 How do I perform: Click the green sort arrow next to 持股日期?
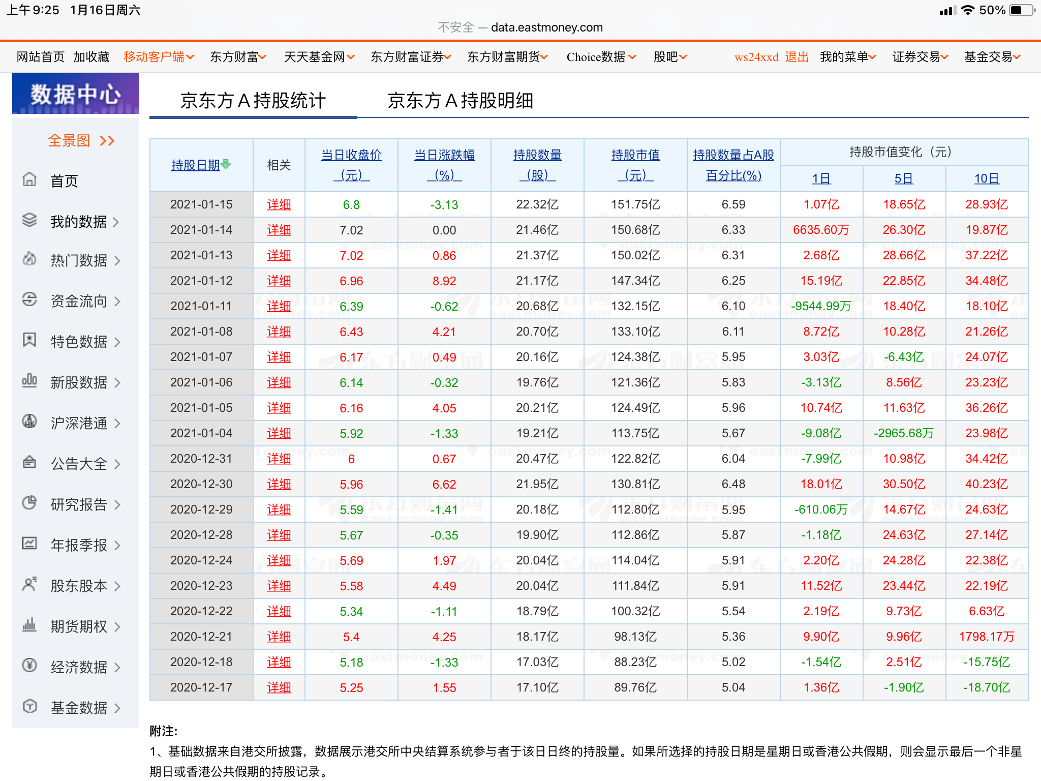tap(227, 164)
